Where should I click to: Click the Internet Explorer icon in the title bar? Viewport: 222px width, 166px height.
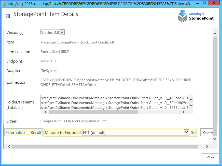[4, 4]
